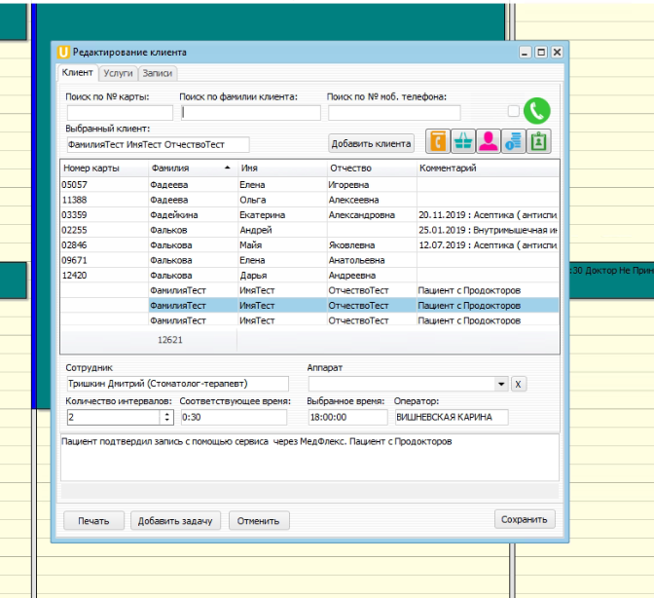Click the green phone call icon

click(537, 111)
